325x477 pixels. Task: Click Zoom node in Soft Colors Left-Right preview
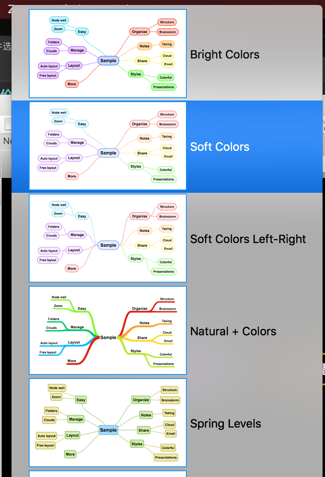click(x=58, y=213)
